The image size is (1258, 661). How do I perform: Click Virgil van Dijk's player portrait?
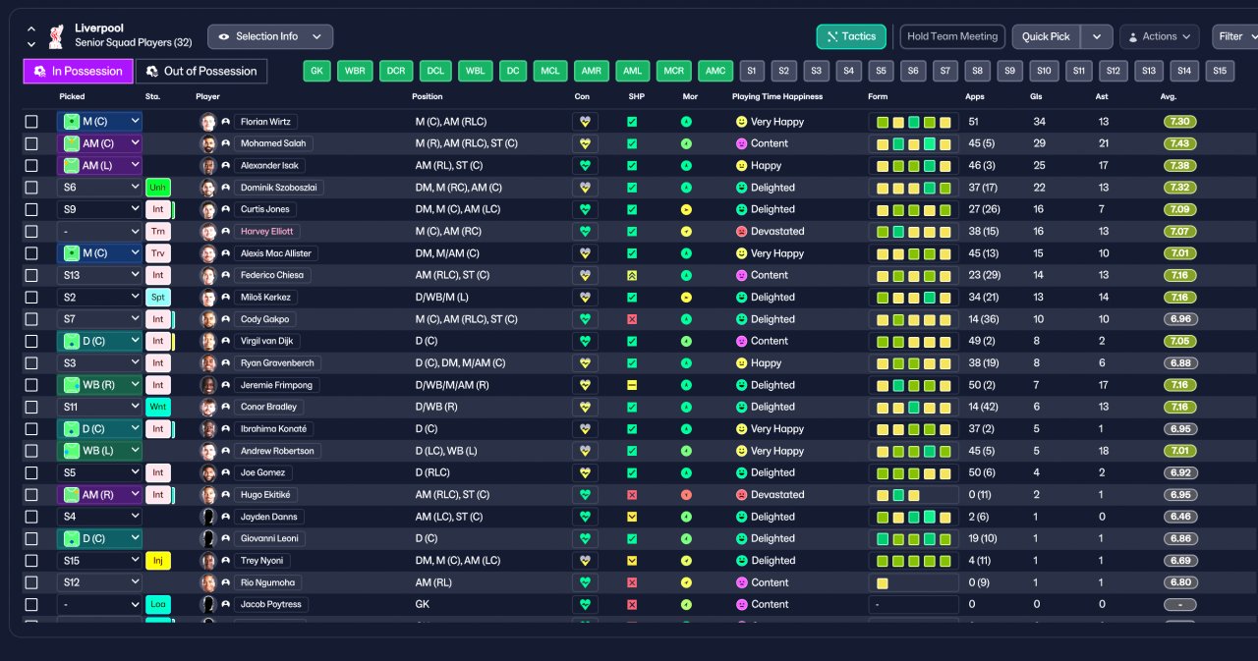(x=208, y=341)
